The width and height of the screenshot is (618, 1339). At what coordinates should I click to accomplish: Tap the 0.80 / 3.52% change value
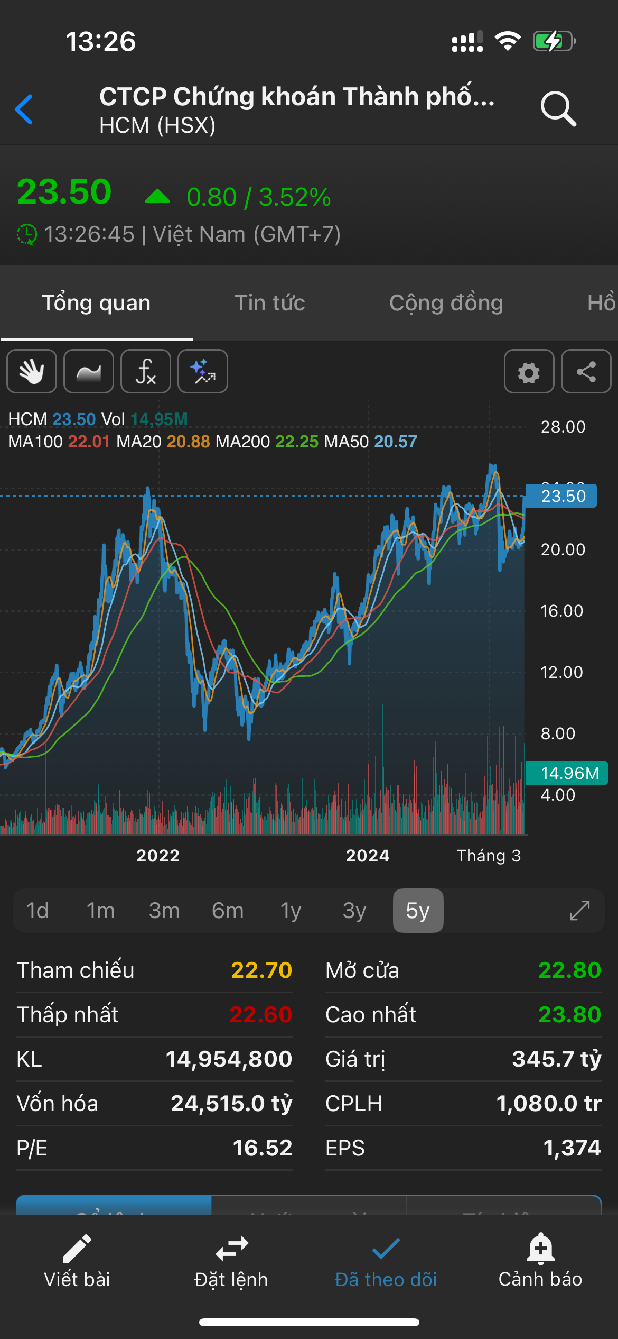point(259,197)
